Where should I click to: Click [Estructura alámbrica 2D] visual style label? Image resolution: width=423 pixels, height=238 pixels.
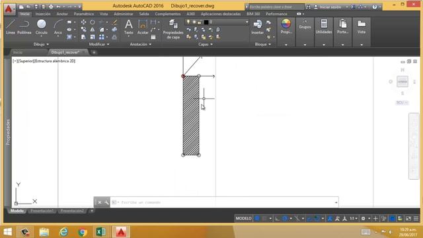[55, 61]
